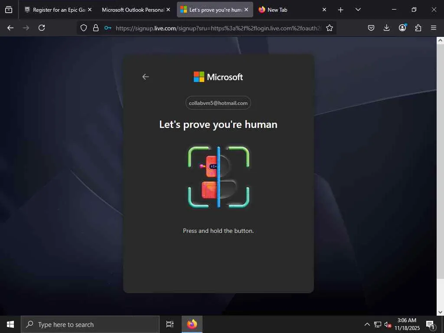Open the Downloads panel
The width and height of the screenshot is (444, 333).
[386, 28]
